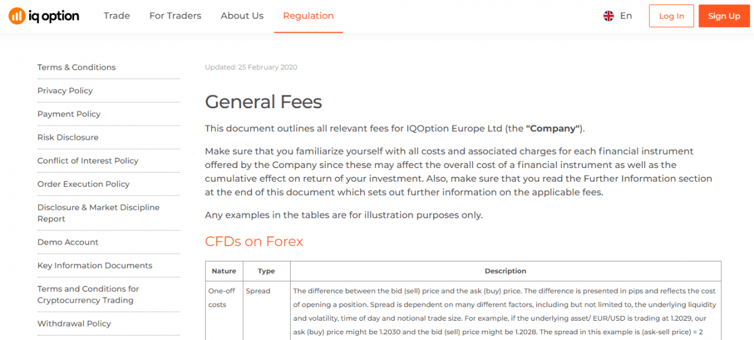Open Conflict of Interest Policy
Viewport: 754px width, 340px height.
[88, 161]
